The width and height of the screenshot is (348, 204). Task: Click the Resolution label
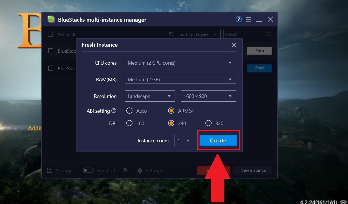105,96
